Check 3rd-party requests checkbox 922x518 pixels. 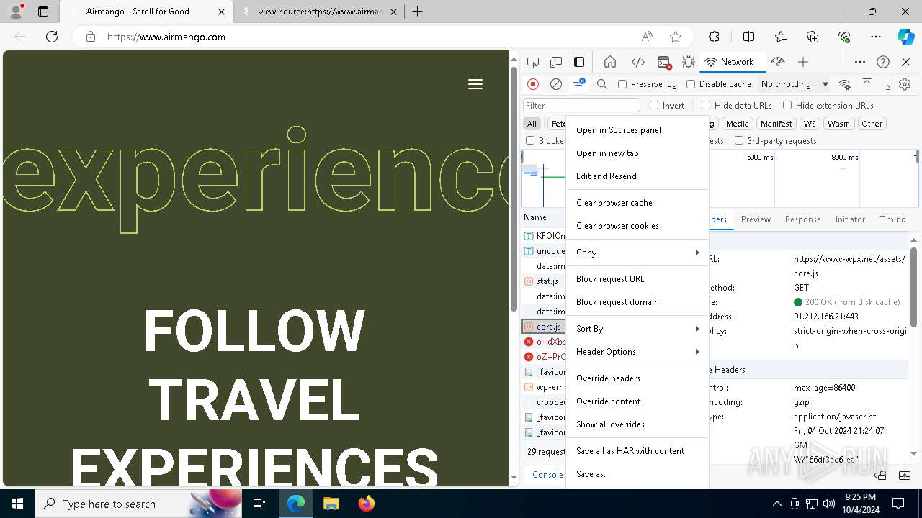[x=739, y=141]
